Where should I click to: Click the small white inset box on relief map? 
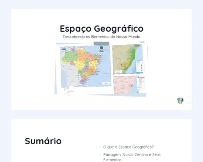click(118, 72)
